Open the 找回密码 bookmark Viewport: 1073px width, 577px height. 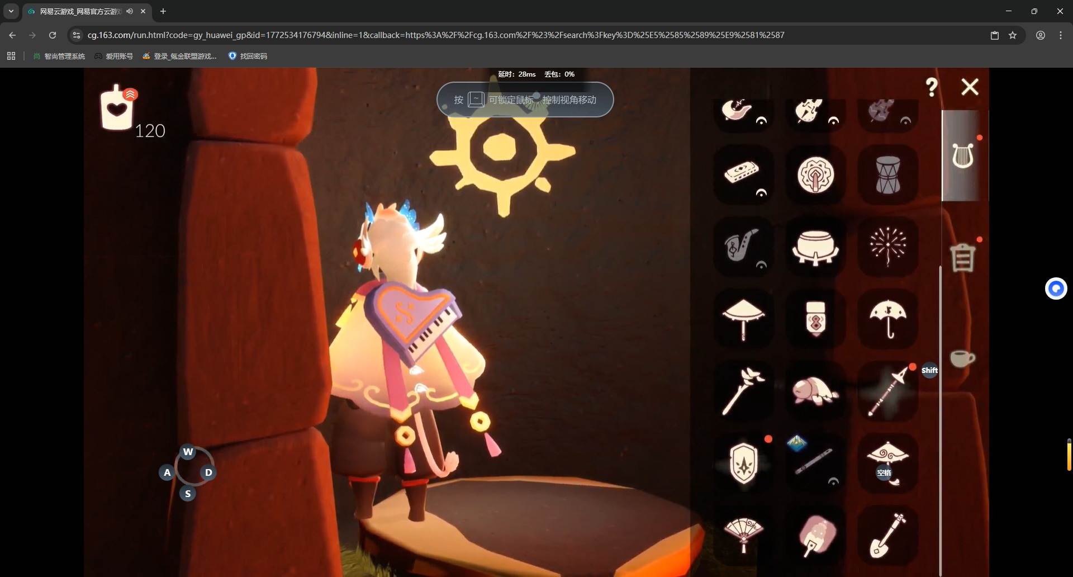coord(248,56)
